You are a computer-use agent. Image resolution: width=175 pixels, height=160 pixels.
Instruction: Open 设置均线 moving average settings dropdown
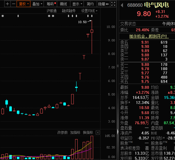pyautogui.click(x=89, y=11)
